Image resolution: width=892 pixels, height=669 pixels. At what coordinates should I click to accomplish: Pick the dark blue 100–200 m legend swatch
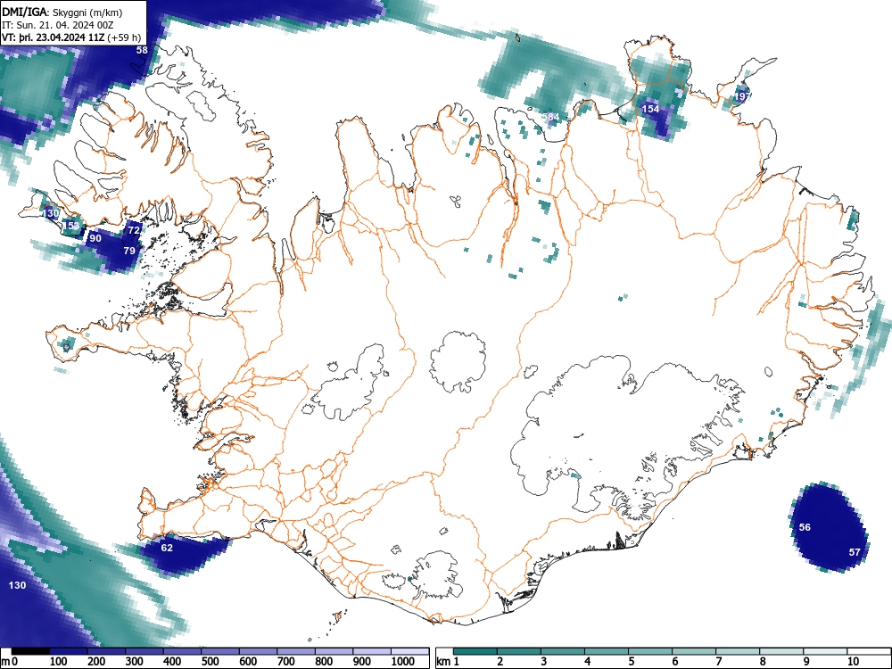69,651
